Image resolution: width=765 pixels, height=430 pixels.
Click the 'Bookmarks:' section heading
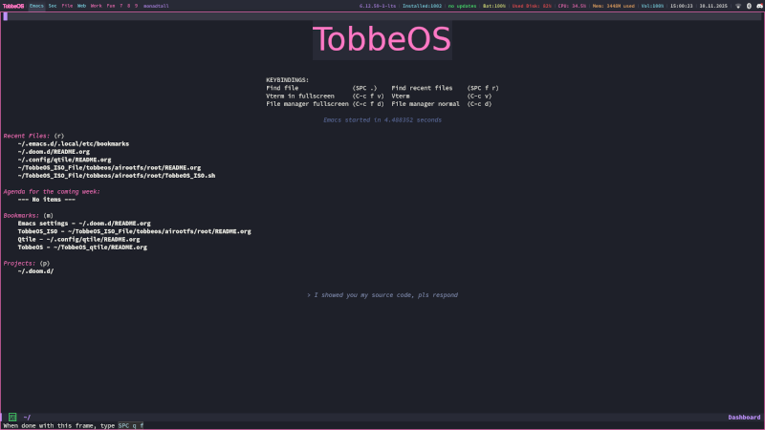pyautogui.click(x=21, y=216)
